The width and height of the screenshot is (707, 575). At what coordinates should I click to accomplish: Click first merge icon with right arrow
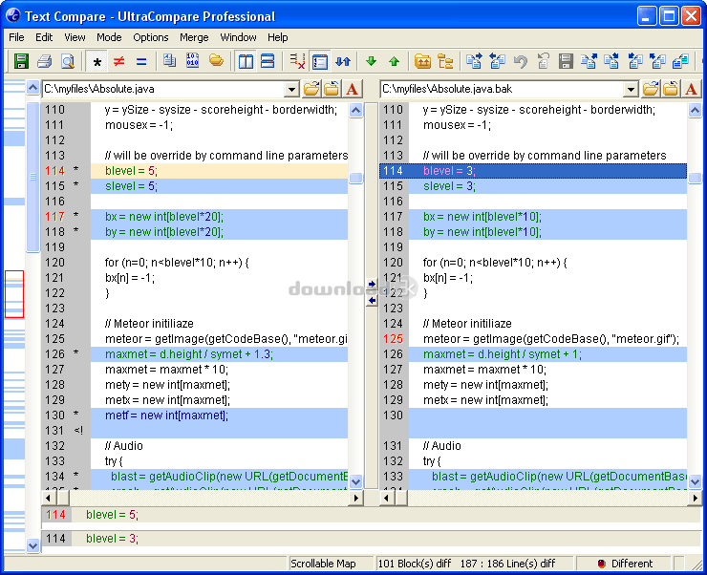point(474,61)
